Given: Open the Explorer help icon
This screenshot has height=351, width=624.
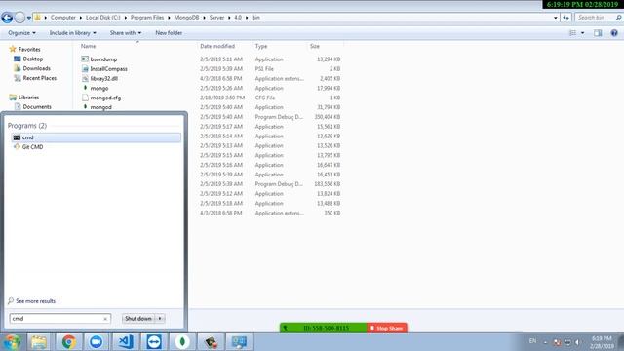Looking at the screenshot, I should click(x=614, y=33).
